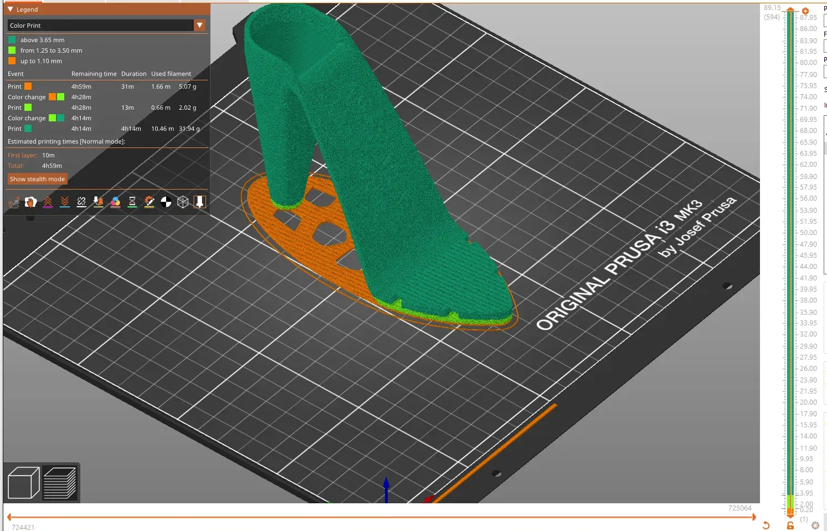Click 'Duration' column header
Viewport: 827px width, 531px height.
pos(134,74)
